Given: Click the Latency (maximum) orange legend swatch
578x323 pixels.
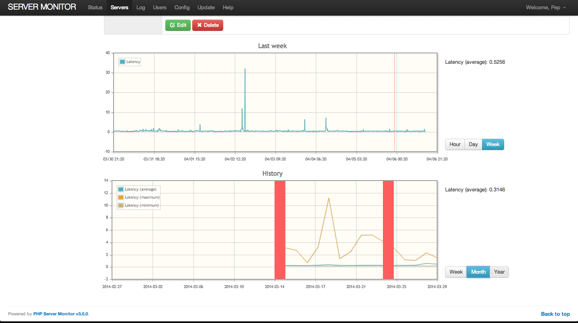Looking at the screenshot, I should [121, 197].
